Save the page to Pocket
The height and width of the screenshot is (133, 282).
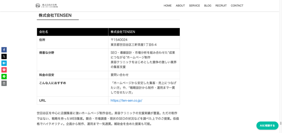click(4, 70)
